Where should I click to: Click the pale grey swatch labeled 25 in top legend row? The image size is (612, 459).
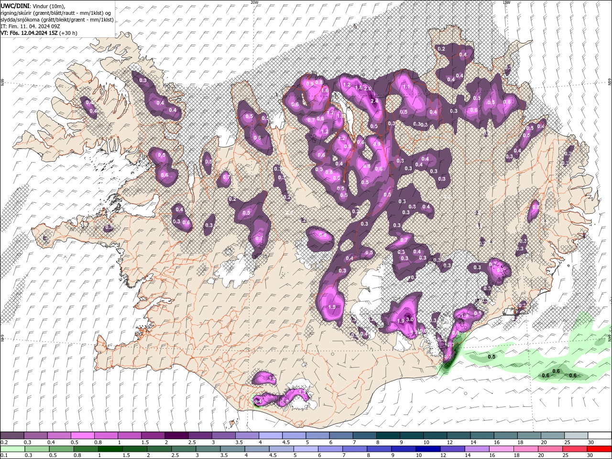[576, 436]
